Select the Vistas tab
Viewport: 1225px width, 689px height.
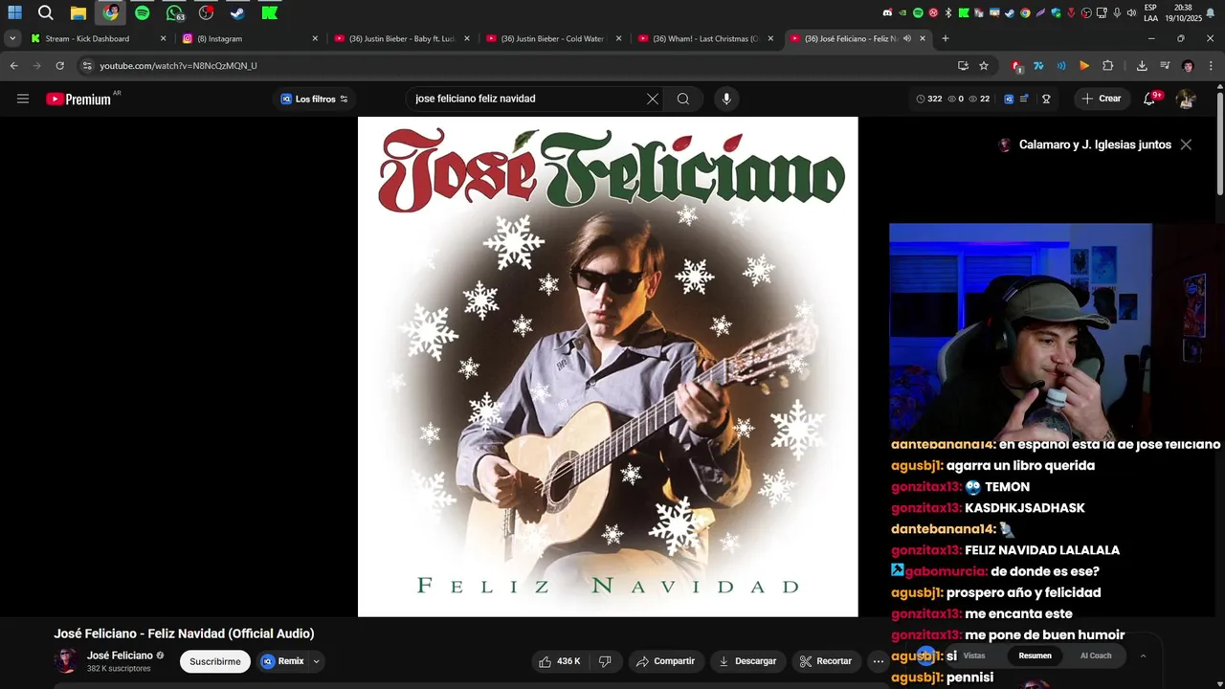974,656
